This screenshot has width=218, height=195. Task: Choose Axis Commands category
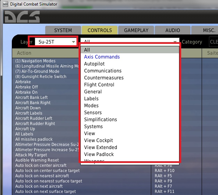coord(130,57)
